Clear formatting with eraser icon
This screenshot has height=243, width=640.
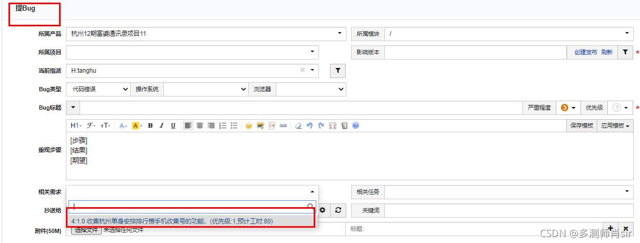(x=298, y=125)
